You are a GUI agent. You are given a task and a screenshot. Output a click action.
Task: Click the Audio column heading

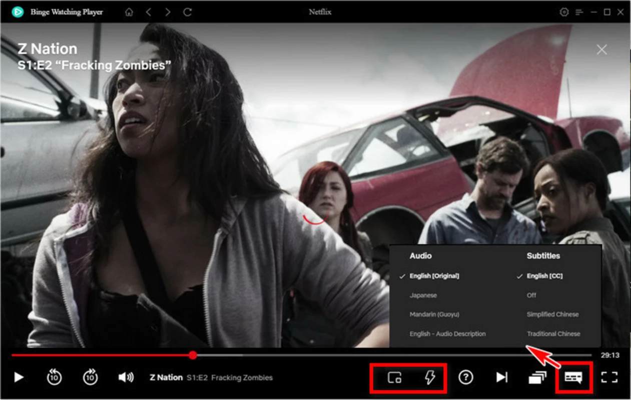pos(420,255)
